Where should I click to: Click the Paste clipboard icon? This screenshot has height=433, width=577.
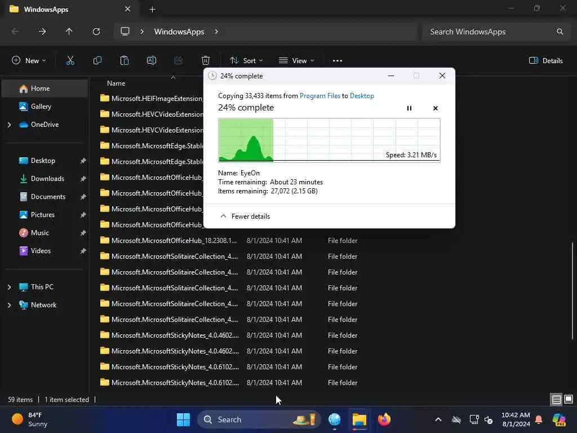125,60
